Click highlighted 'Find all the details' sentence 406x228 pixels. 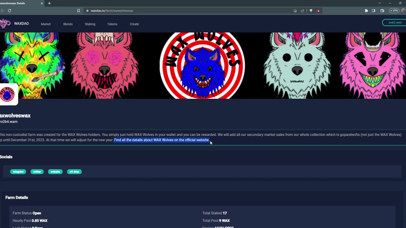[x=162, y=140]
